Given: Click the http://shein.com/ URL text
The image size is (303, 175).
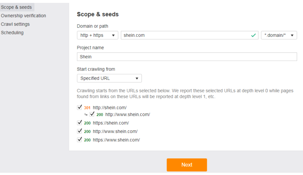Looking at the screenshot, I should click(110, 108).
